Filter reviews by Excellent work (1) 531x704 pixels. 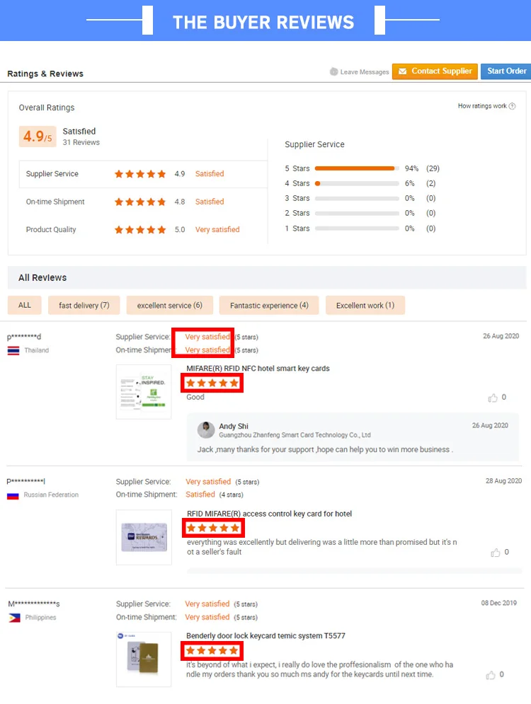click(365, 306)
